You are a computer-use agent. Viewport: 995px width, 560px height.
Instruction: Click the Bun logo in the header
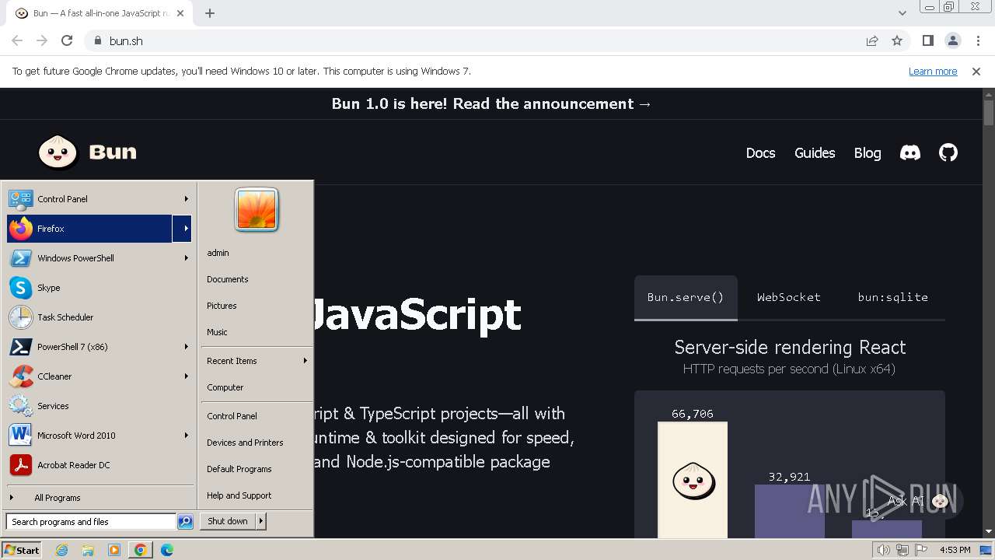point(87,152)
